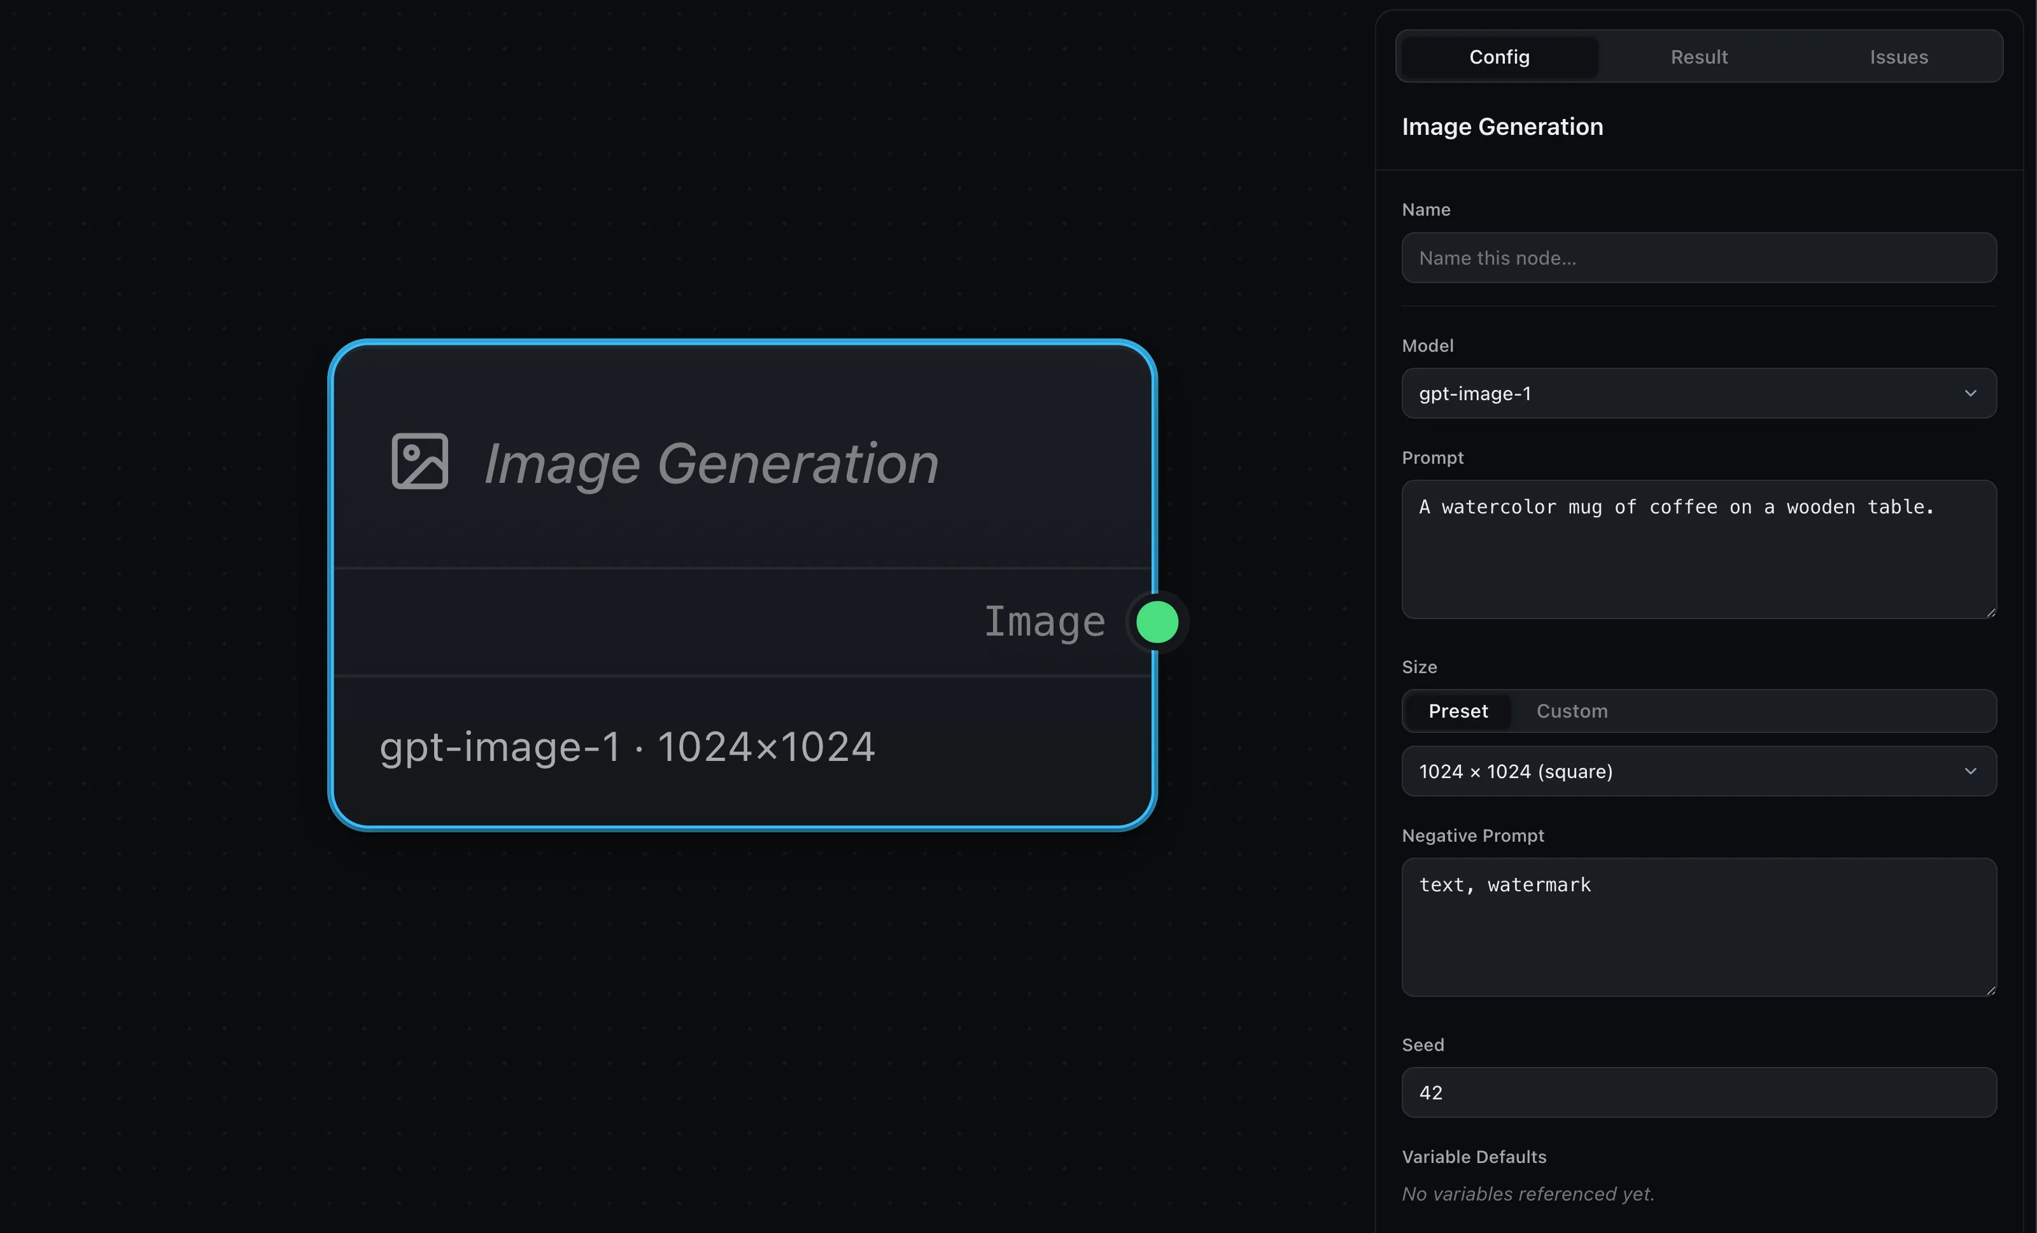
Task: Open the Model dropdown showing gpt-image-1
Action: click(1699, 393)
